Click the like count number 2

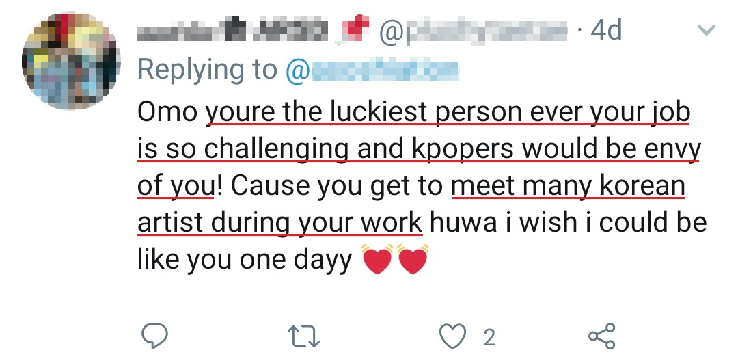[x=489, y=337]
